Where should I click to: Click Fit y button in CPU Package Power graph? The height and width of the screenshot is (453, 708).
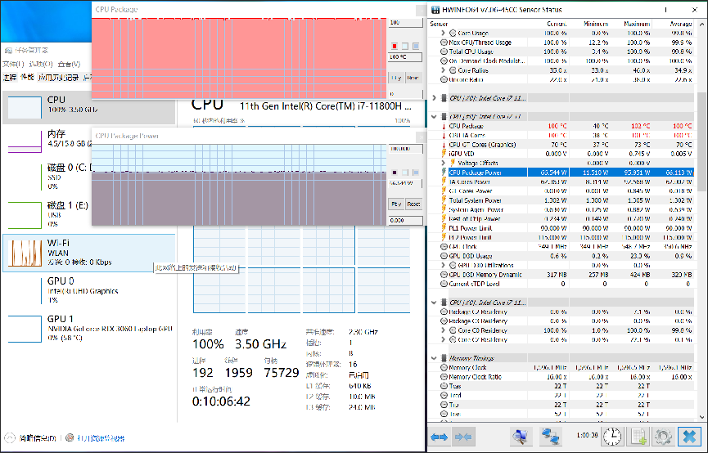396,204
